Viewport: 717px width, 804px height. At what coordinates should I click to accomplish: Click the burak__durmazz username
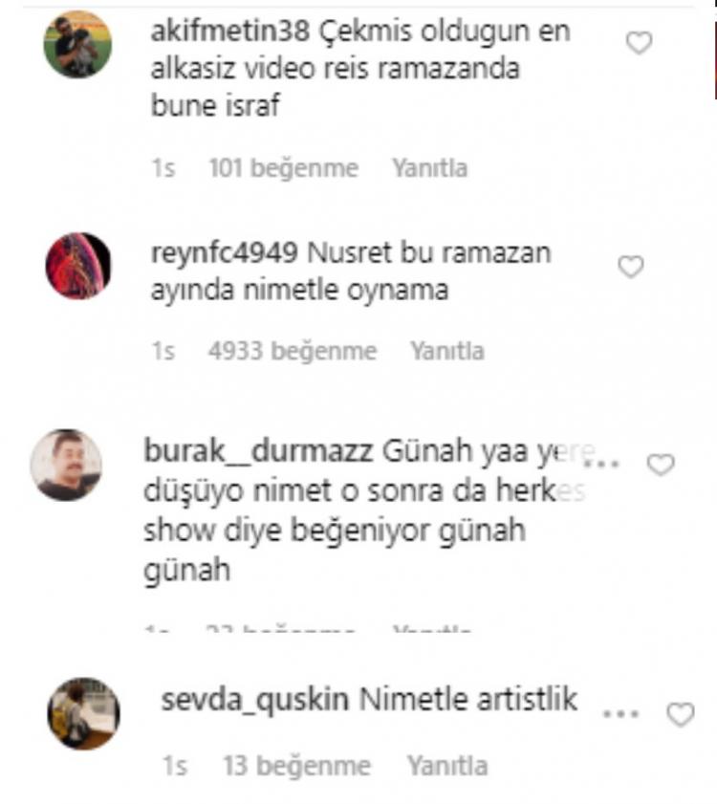pos(258,451)
